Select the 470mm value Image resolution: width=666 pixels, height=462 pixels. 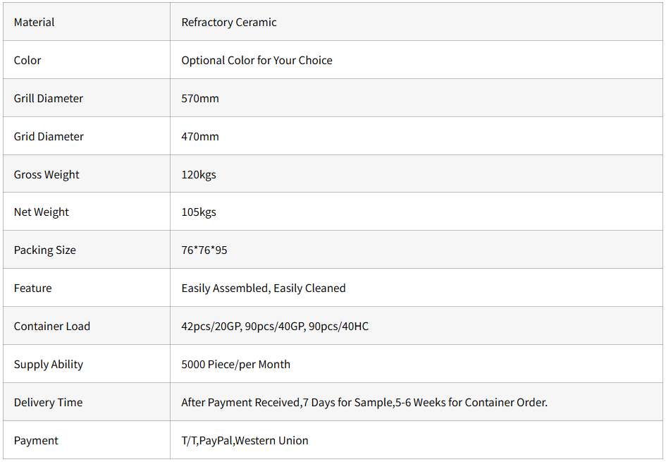click(x=200, y=136)
